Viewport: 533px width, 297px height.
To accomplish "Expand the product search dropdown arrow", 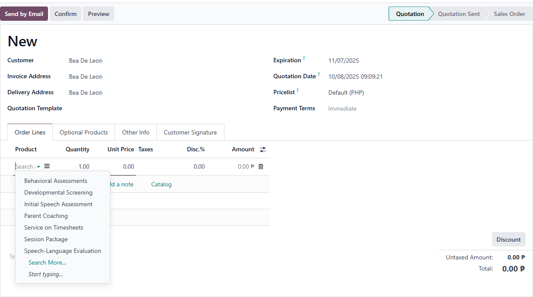I will (38, 167).
